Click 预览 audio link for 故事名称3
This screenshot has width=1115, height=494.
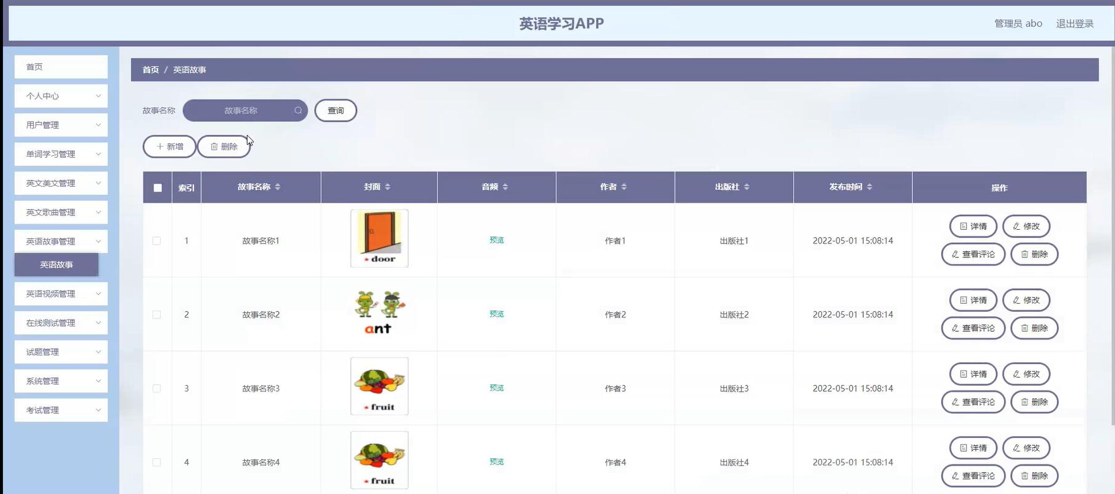[497, 388]
